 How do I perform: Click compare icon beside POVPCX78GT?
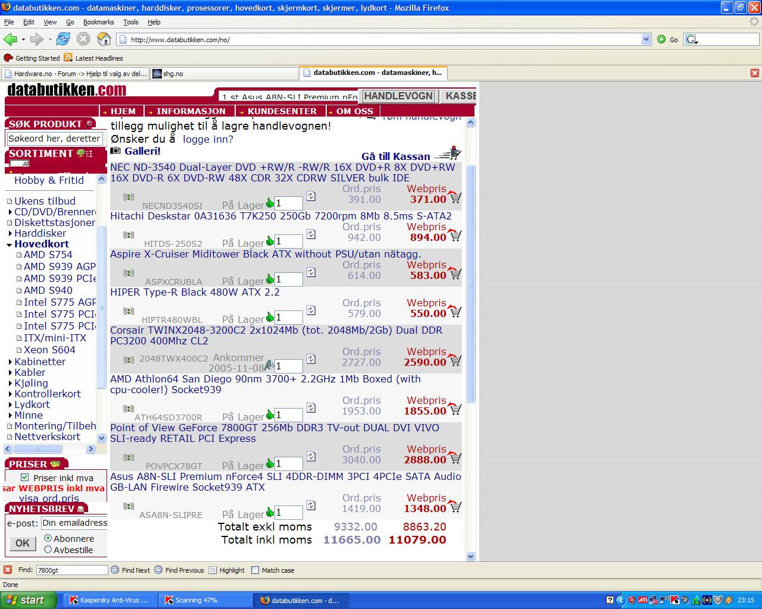tap(129, 457)
